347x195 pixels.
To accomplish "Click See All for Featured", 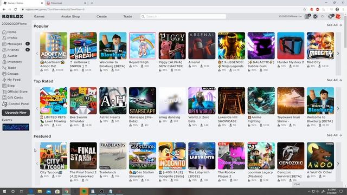I will click(334, 135).
